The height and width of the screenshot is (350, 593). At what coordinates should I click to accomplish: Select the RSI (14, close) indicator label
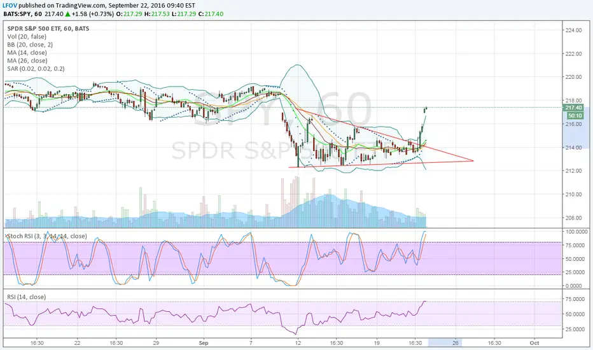pyautogui.click(x=27, y=297)
